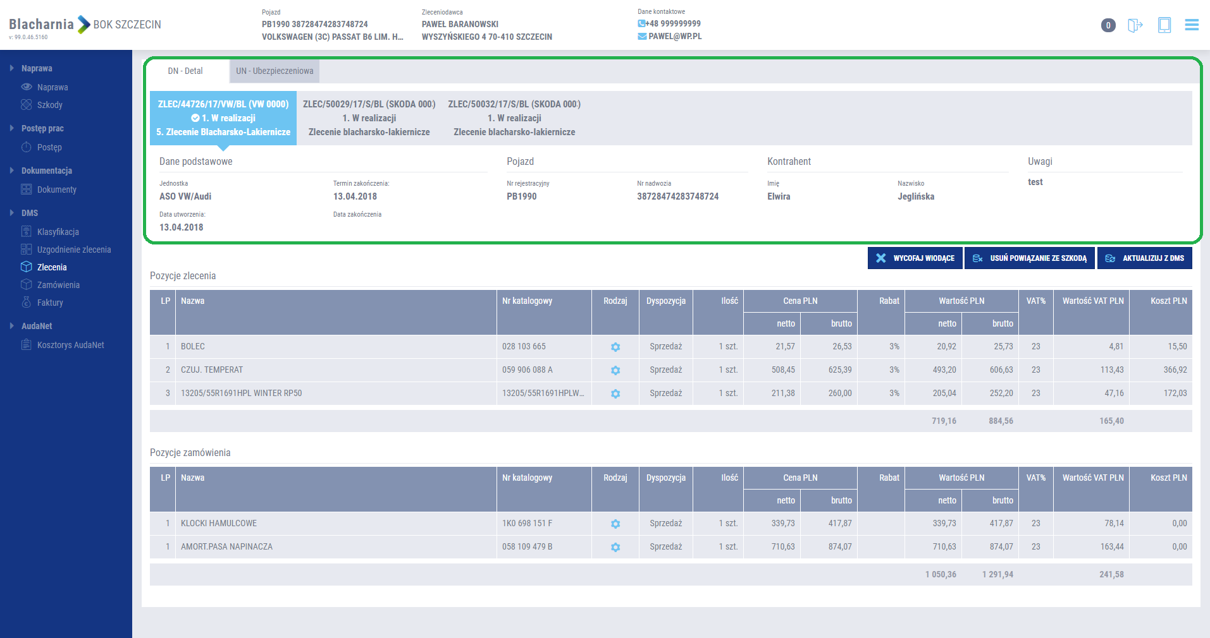This screenshot has width=1210, height=638.
Task: Open Zamówienia in the sidebar
Action: [58, 285]
